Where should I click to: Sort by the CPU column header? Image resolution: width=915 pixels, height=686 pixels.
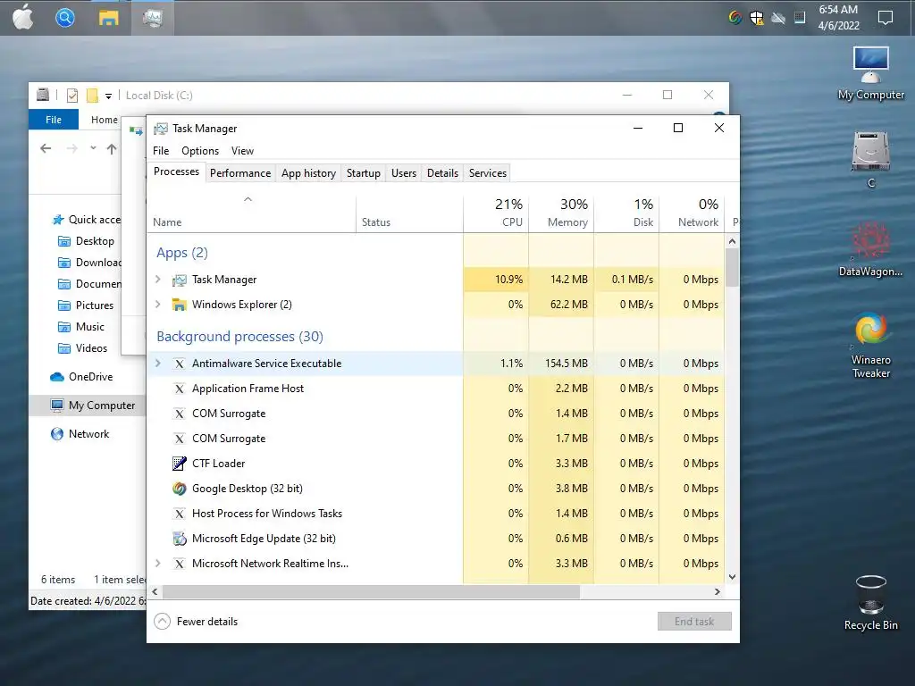coord(496,213)
